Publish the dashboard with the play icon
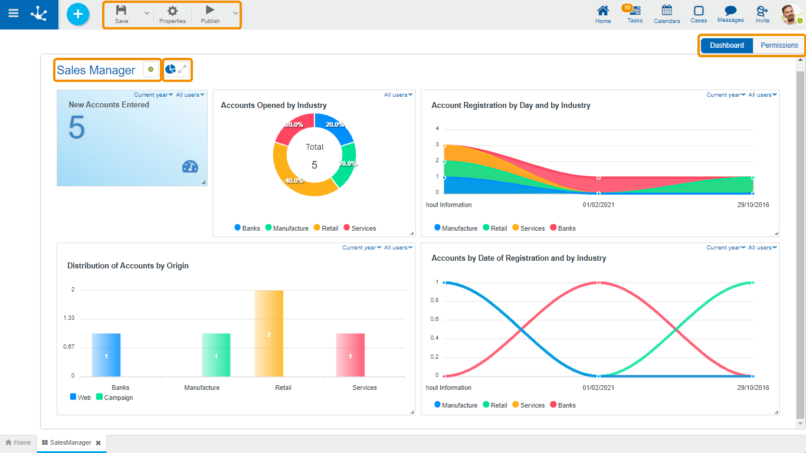This screenshot has width=806, height=453. point(210,15)
